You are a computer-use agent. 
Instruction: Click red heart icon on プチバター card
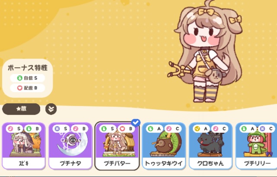(x=122, y=129)
